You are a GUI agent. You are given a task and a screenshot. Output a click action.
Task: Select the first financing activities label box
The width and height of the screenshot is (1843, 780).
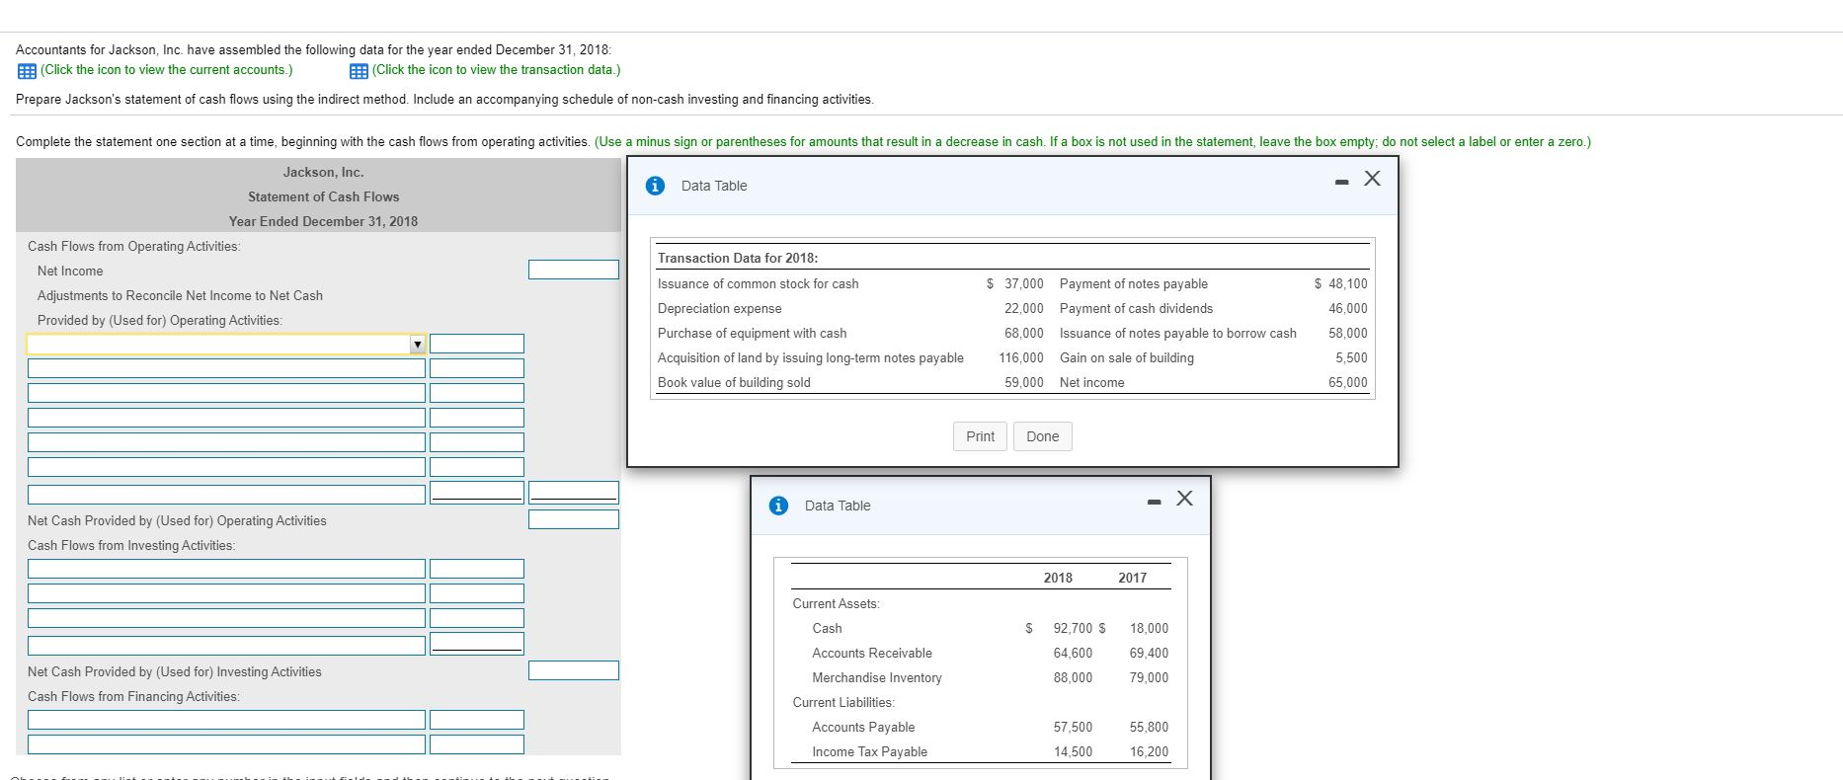tap(226, 720)
